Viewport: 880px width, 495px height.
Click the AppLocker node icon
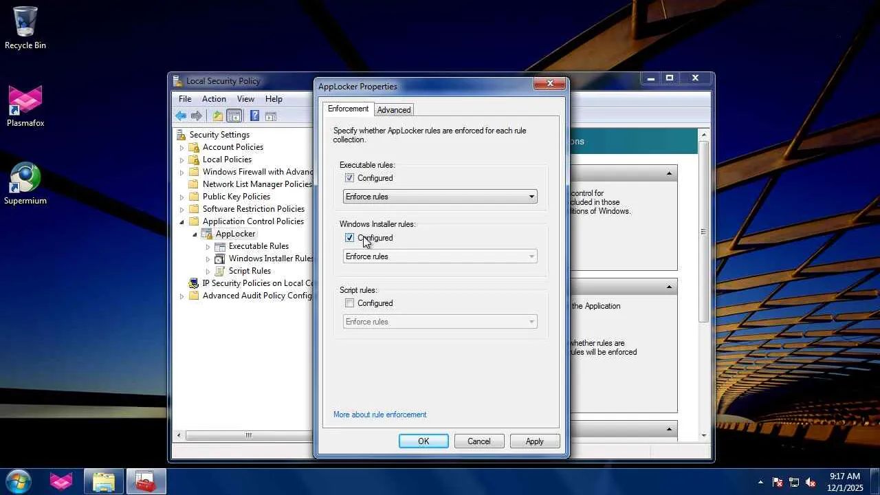[x=207, y=234]
